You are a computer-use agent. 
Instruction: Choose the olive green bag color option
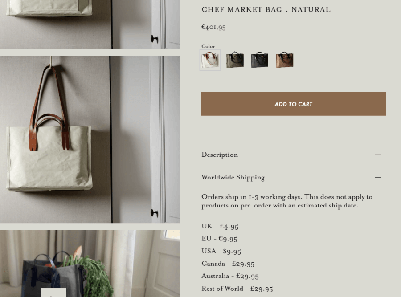pyautogui.click(x=235, y=60)
